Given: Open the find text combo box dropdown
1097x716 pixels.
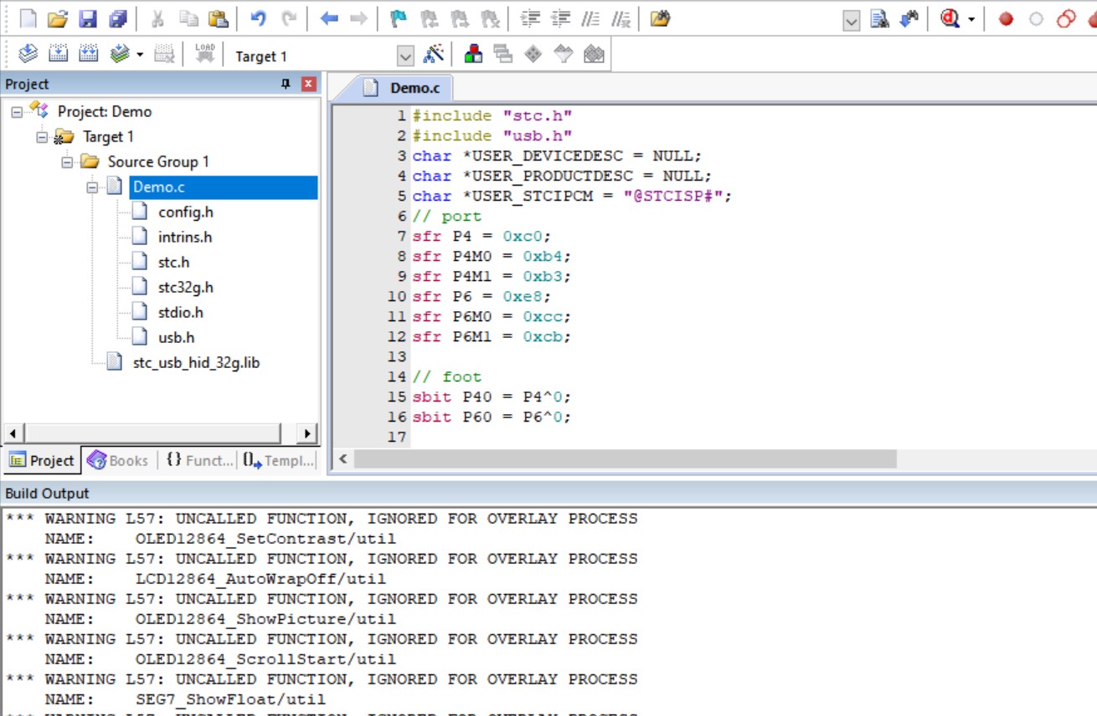Looking at the screenshot, I should click(x=852, y=20).
